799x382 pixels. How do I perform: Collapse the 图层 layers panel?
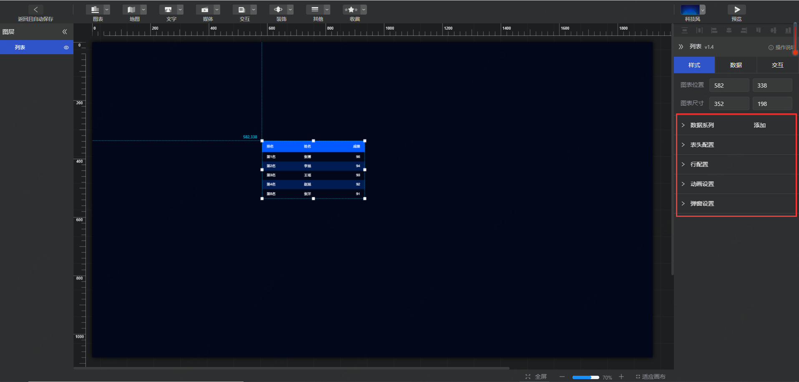pos(65,32)
